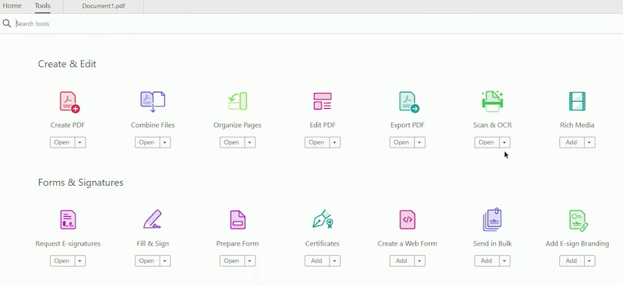Expand the Prepare Form dropdown arrow
This screenshot has height=286, width=623.
coord(250,261)
